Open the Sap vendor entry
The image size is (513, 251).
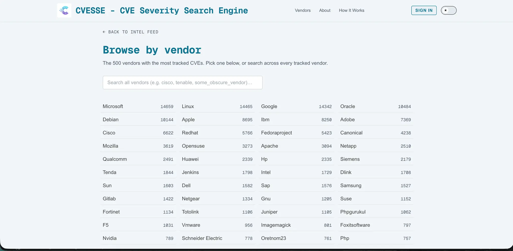[x=296, y=186]
